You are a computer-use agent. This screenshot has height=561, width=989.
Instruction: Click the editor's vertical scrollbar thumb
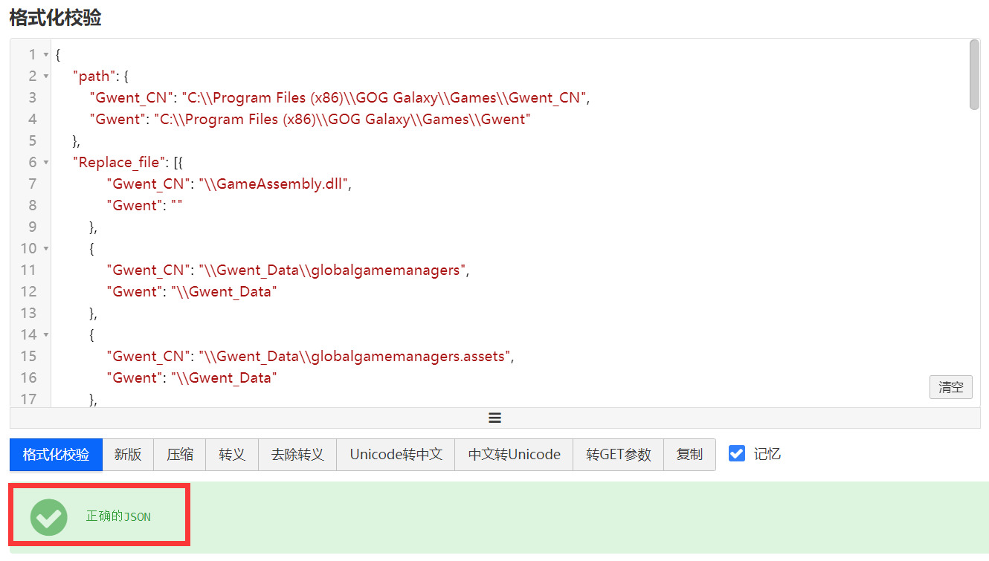(x=974, y=74)
